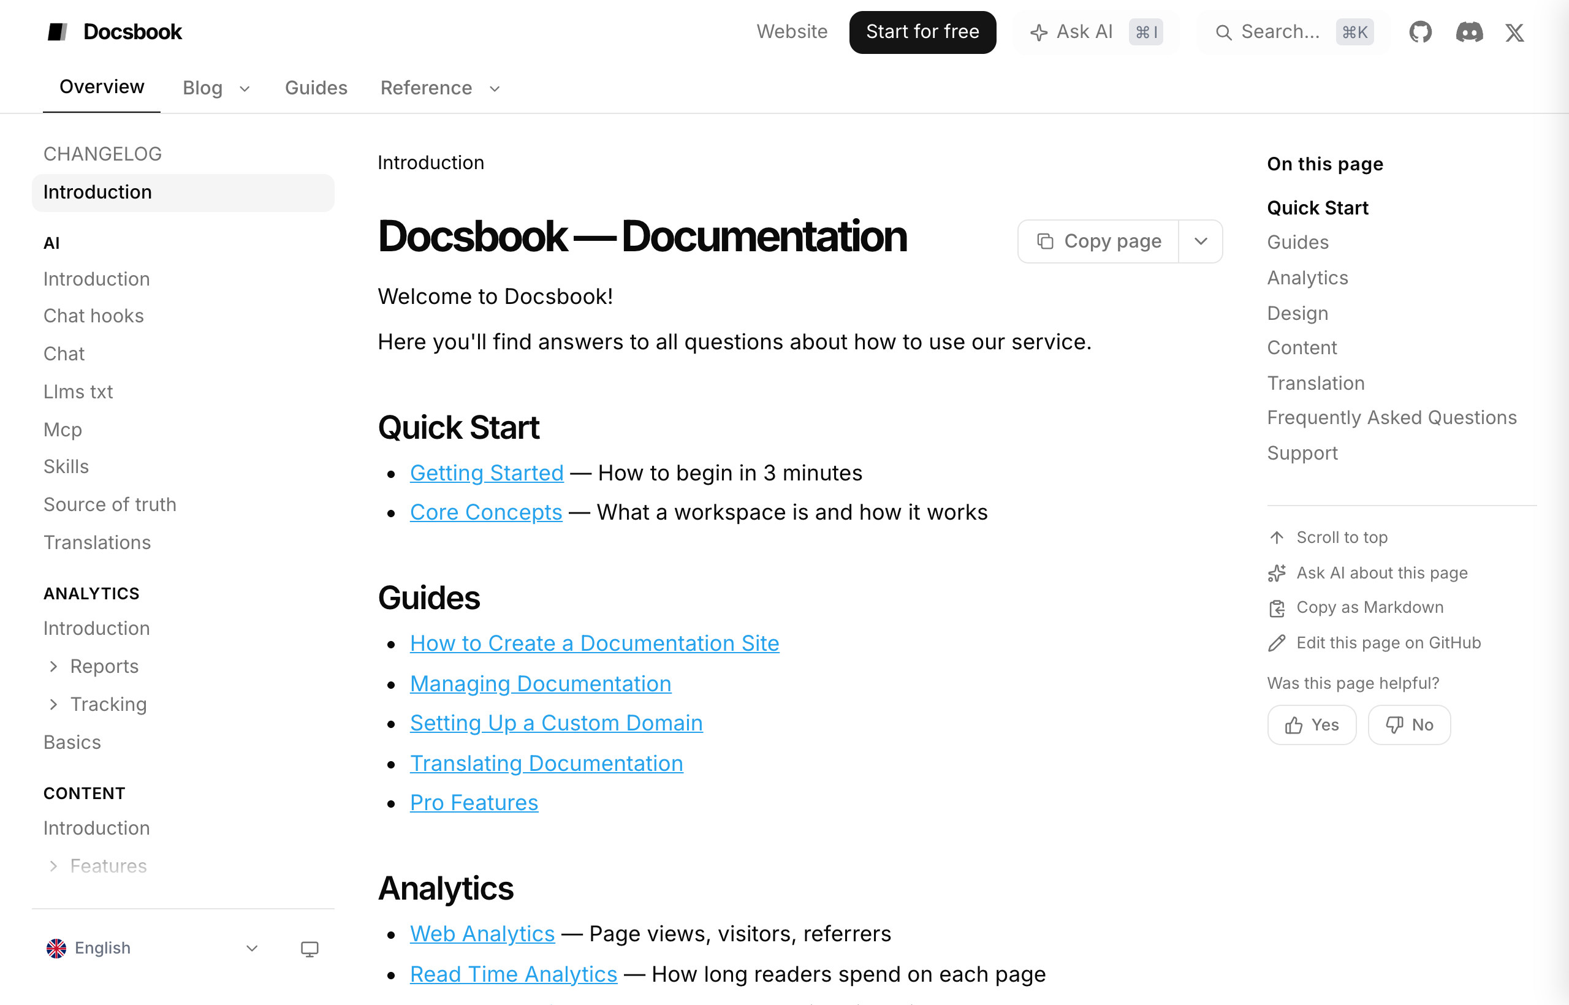The height and width of the screenshot is (1005, 1569).
Task: Click the UK flag language icon
Action: [56, 948]
